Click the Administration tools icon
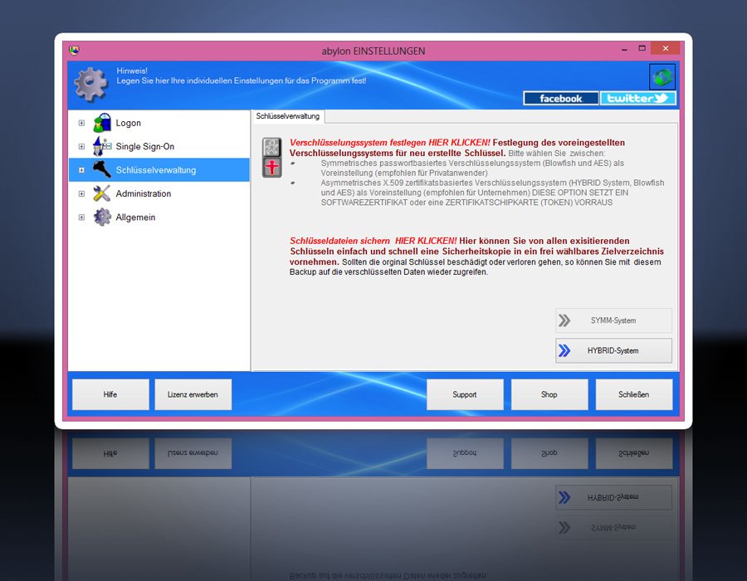The image size is (747, 581). 102,193
